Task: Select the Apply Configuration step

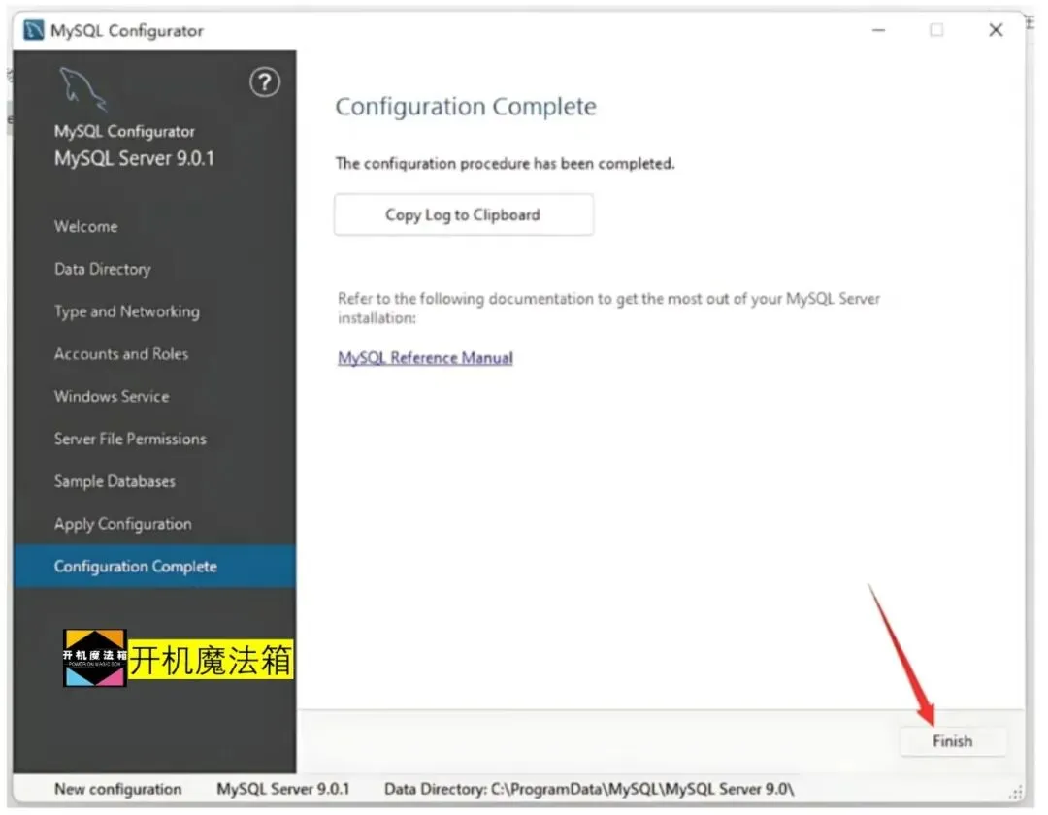Action: pos(123,524)
